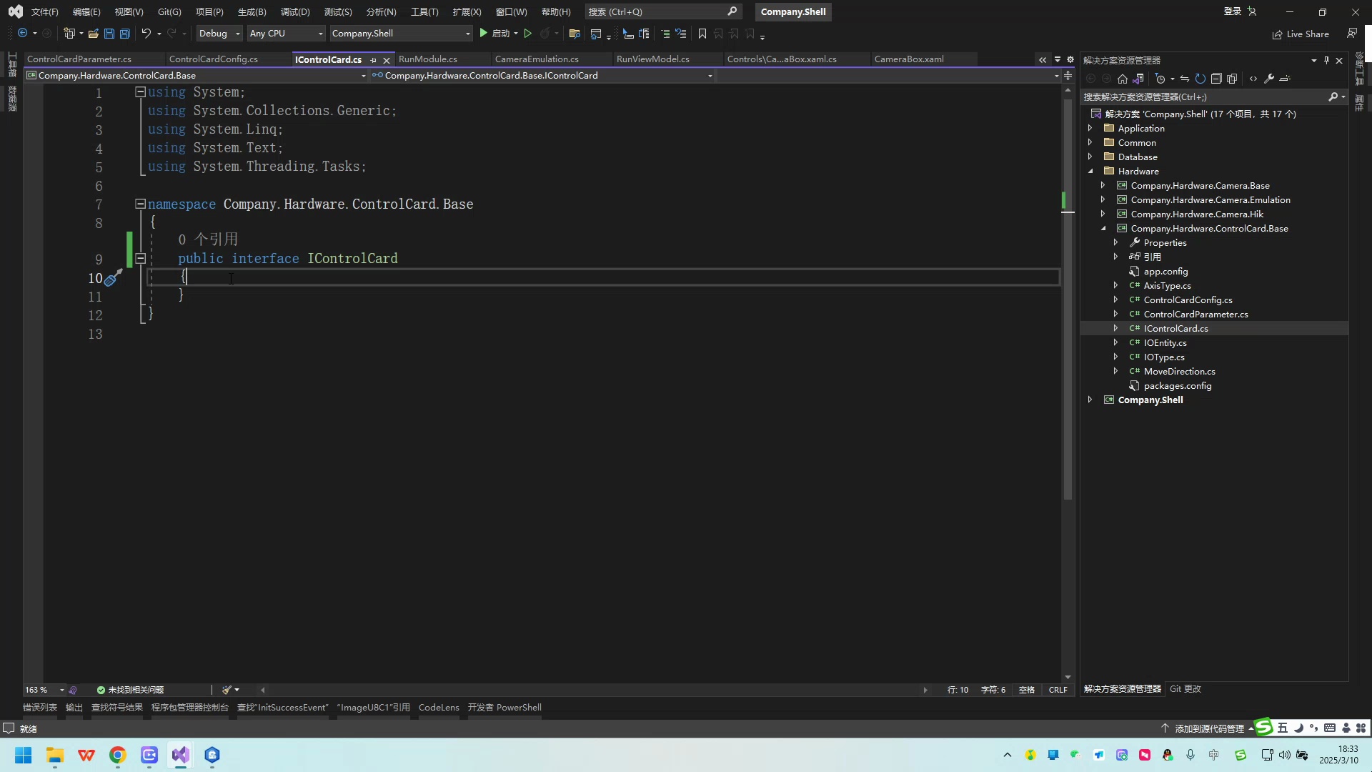
Task: Save all files with Save All icon
Action: (124, 33)
